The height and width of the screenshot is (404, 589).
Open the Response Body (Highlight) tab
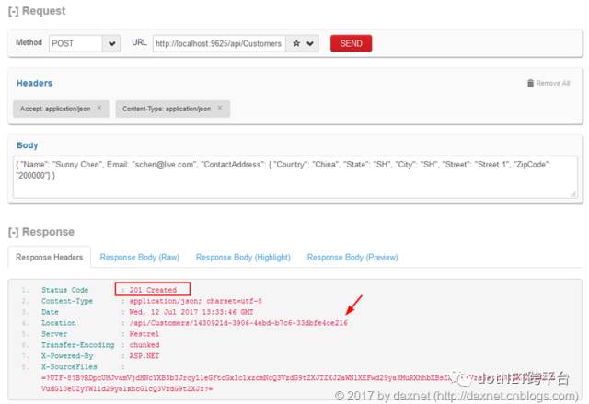point(243,257)
